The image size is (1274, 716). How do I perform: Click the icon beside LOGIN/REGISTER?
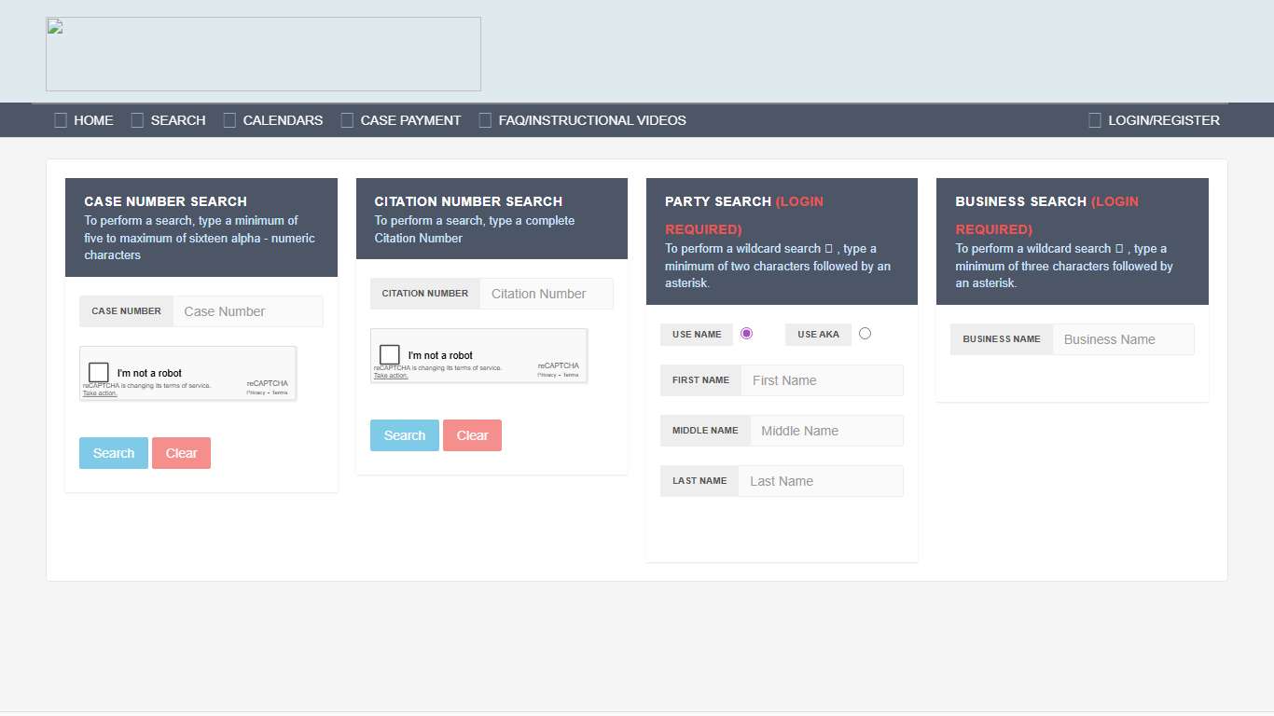click(x=1093, y=119)
